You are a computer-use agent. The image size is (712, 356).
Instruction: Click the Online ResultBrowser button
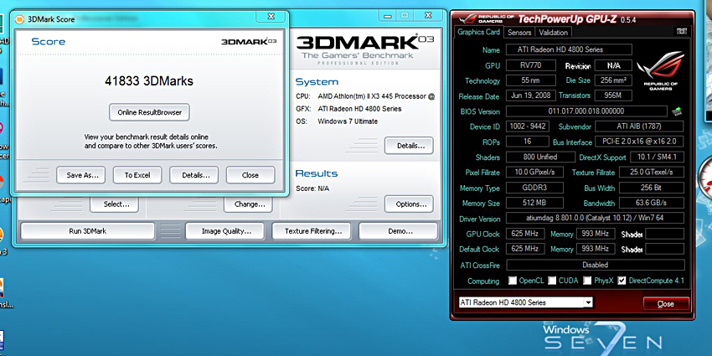149,112
